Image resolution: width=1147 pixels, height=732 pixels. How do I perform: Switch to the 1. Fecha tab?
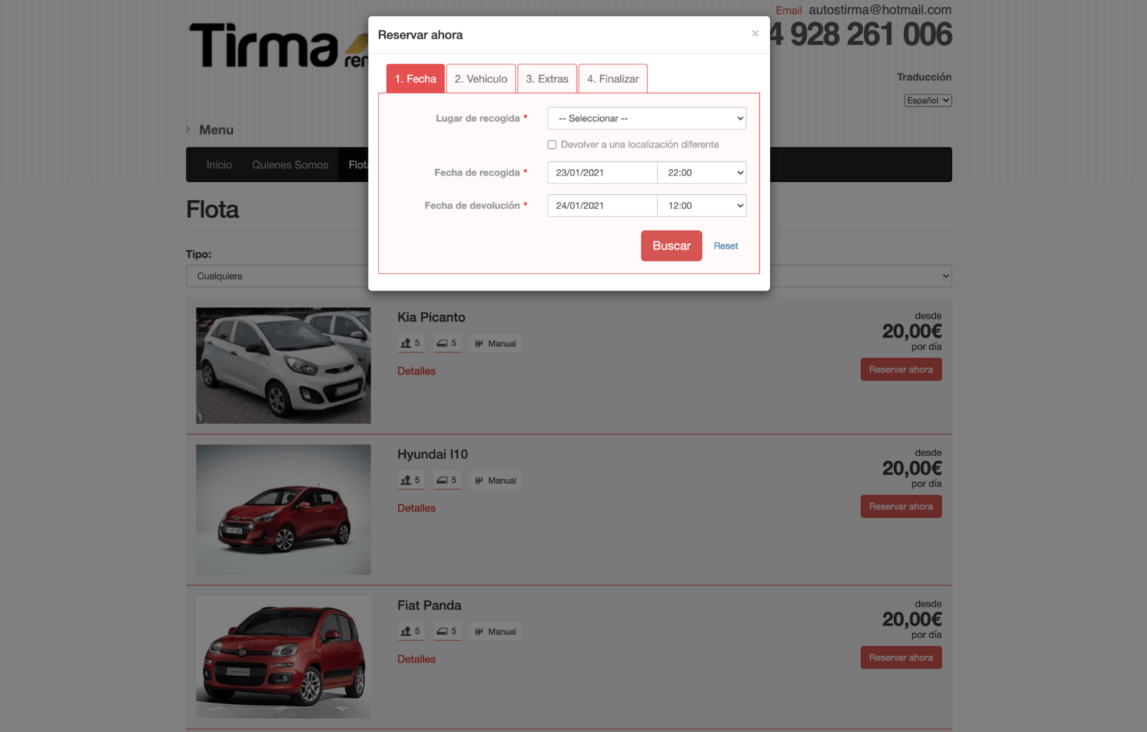click(415, 79)
